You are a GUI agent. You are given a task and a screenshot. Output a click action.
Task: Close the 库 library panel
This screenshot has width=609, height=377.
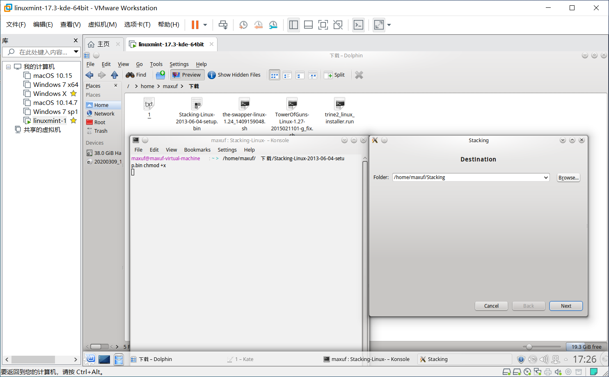point(76,41)
